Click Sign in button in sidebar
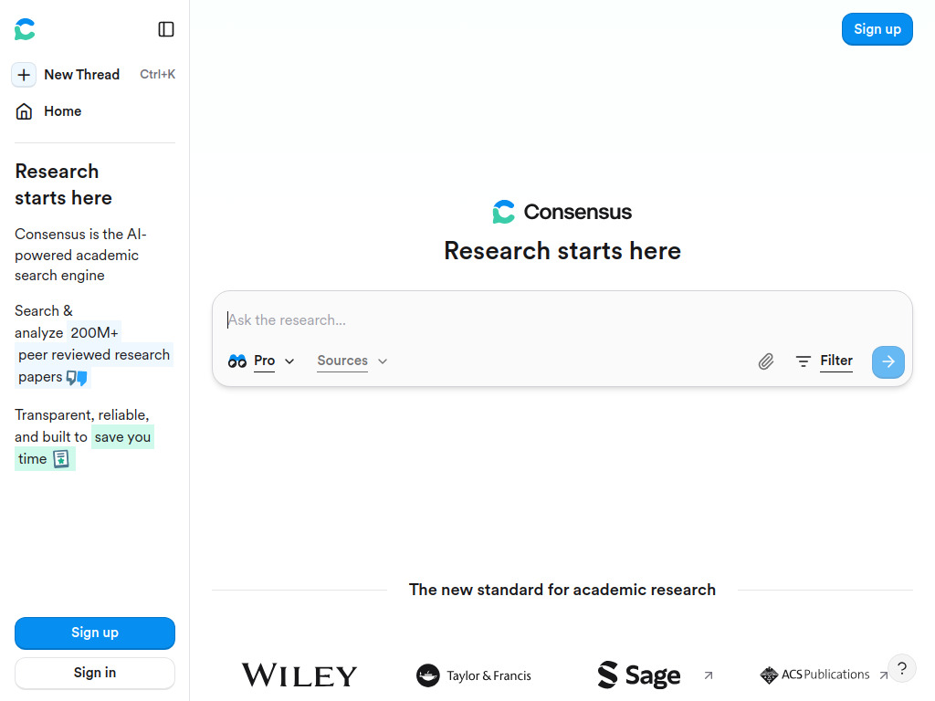This screenshot has width=935, height=701. (x=95, y=673)
